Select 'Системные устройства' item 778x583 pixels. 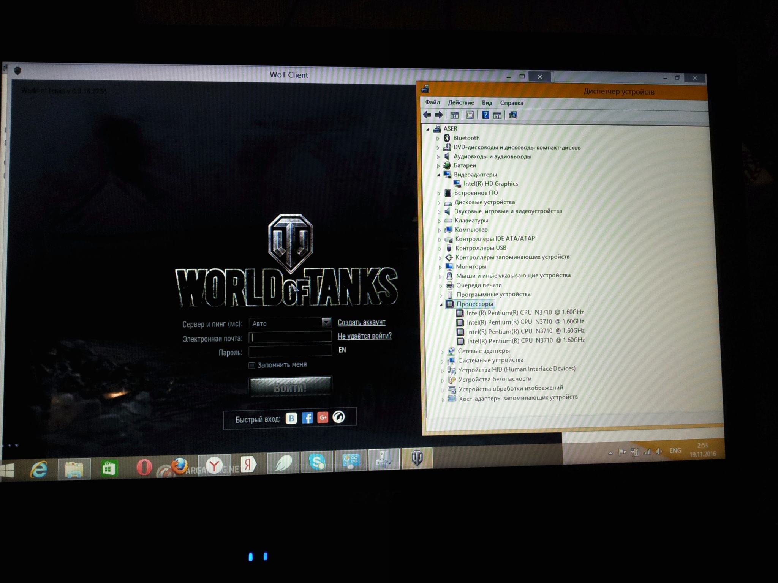[490, 360]
